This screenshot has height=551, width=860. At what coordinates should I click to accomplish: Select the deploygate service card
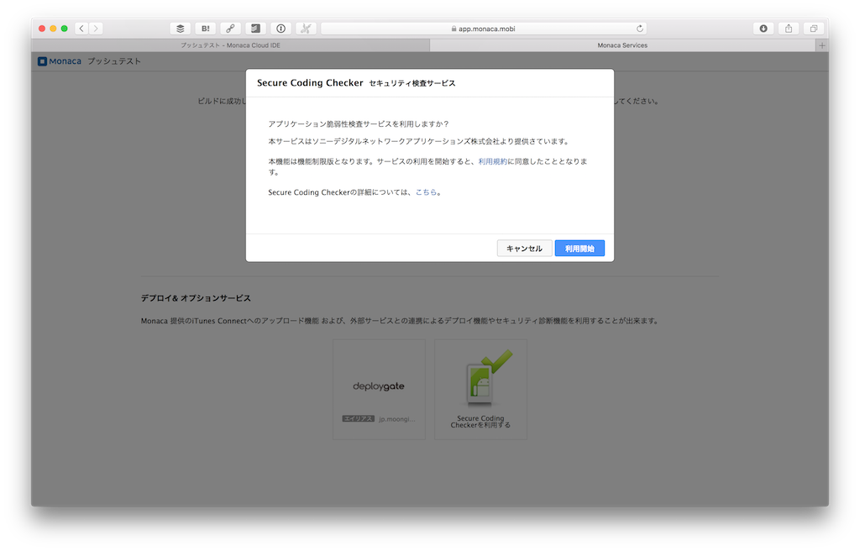pos(379,389)
